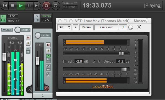Click track 1 TR trim mode button

(48, 70)
